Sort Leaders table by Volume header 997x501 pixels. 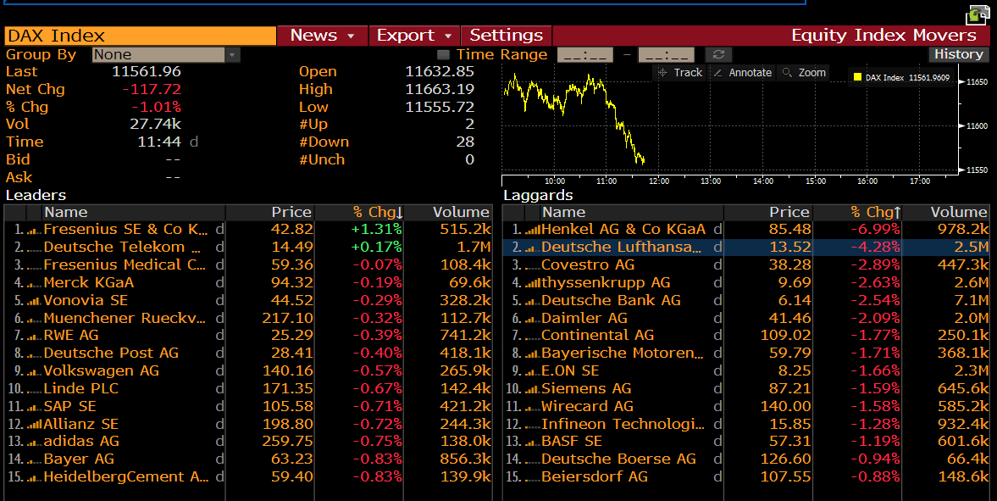(x=460, y=212)
